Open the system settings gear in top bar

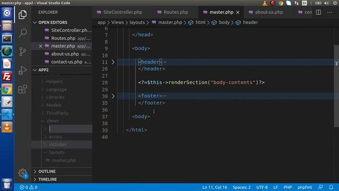335,3
